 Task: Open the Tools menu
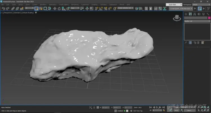[14, 4]
